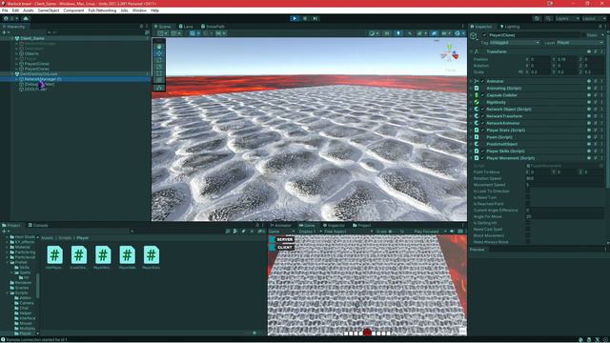Select the Scale tool in Scene overlay
The width and height of the screenshot is (610, 343).
pos(159,66)
